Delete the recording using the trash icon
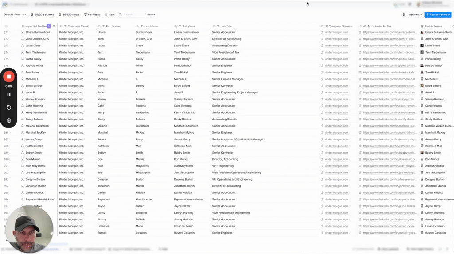454x254 pixels. click(8, 120)
